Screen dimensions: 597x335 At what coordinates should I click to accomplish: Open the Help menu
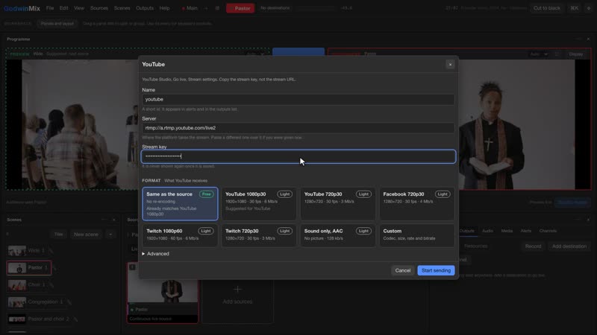tap(164, 8)
